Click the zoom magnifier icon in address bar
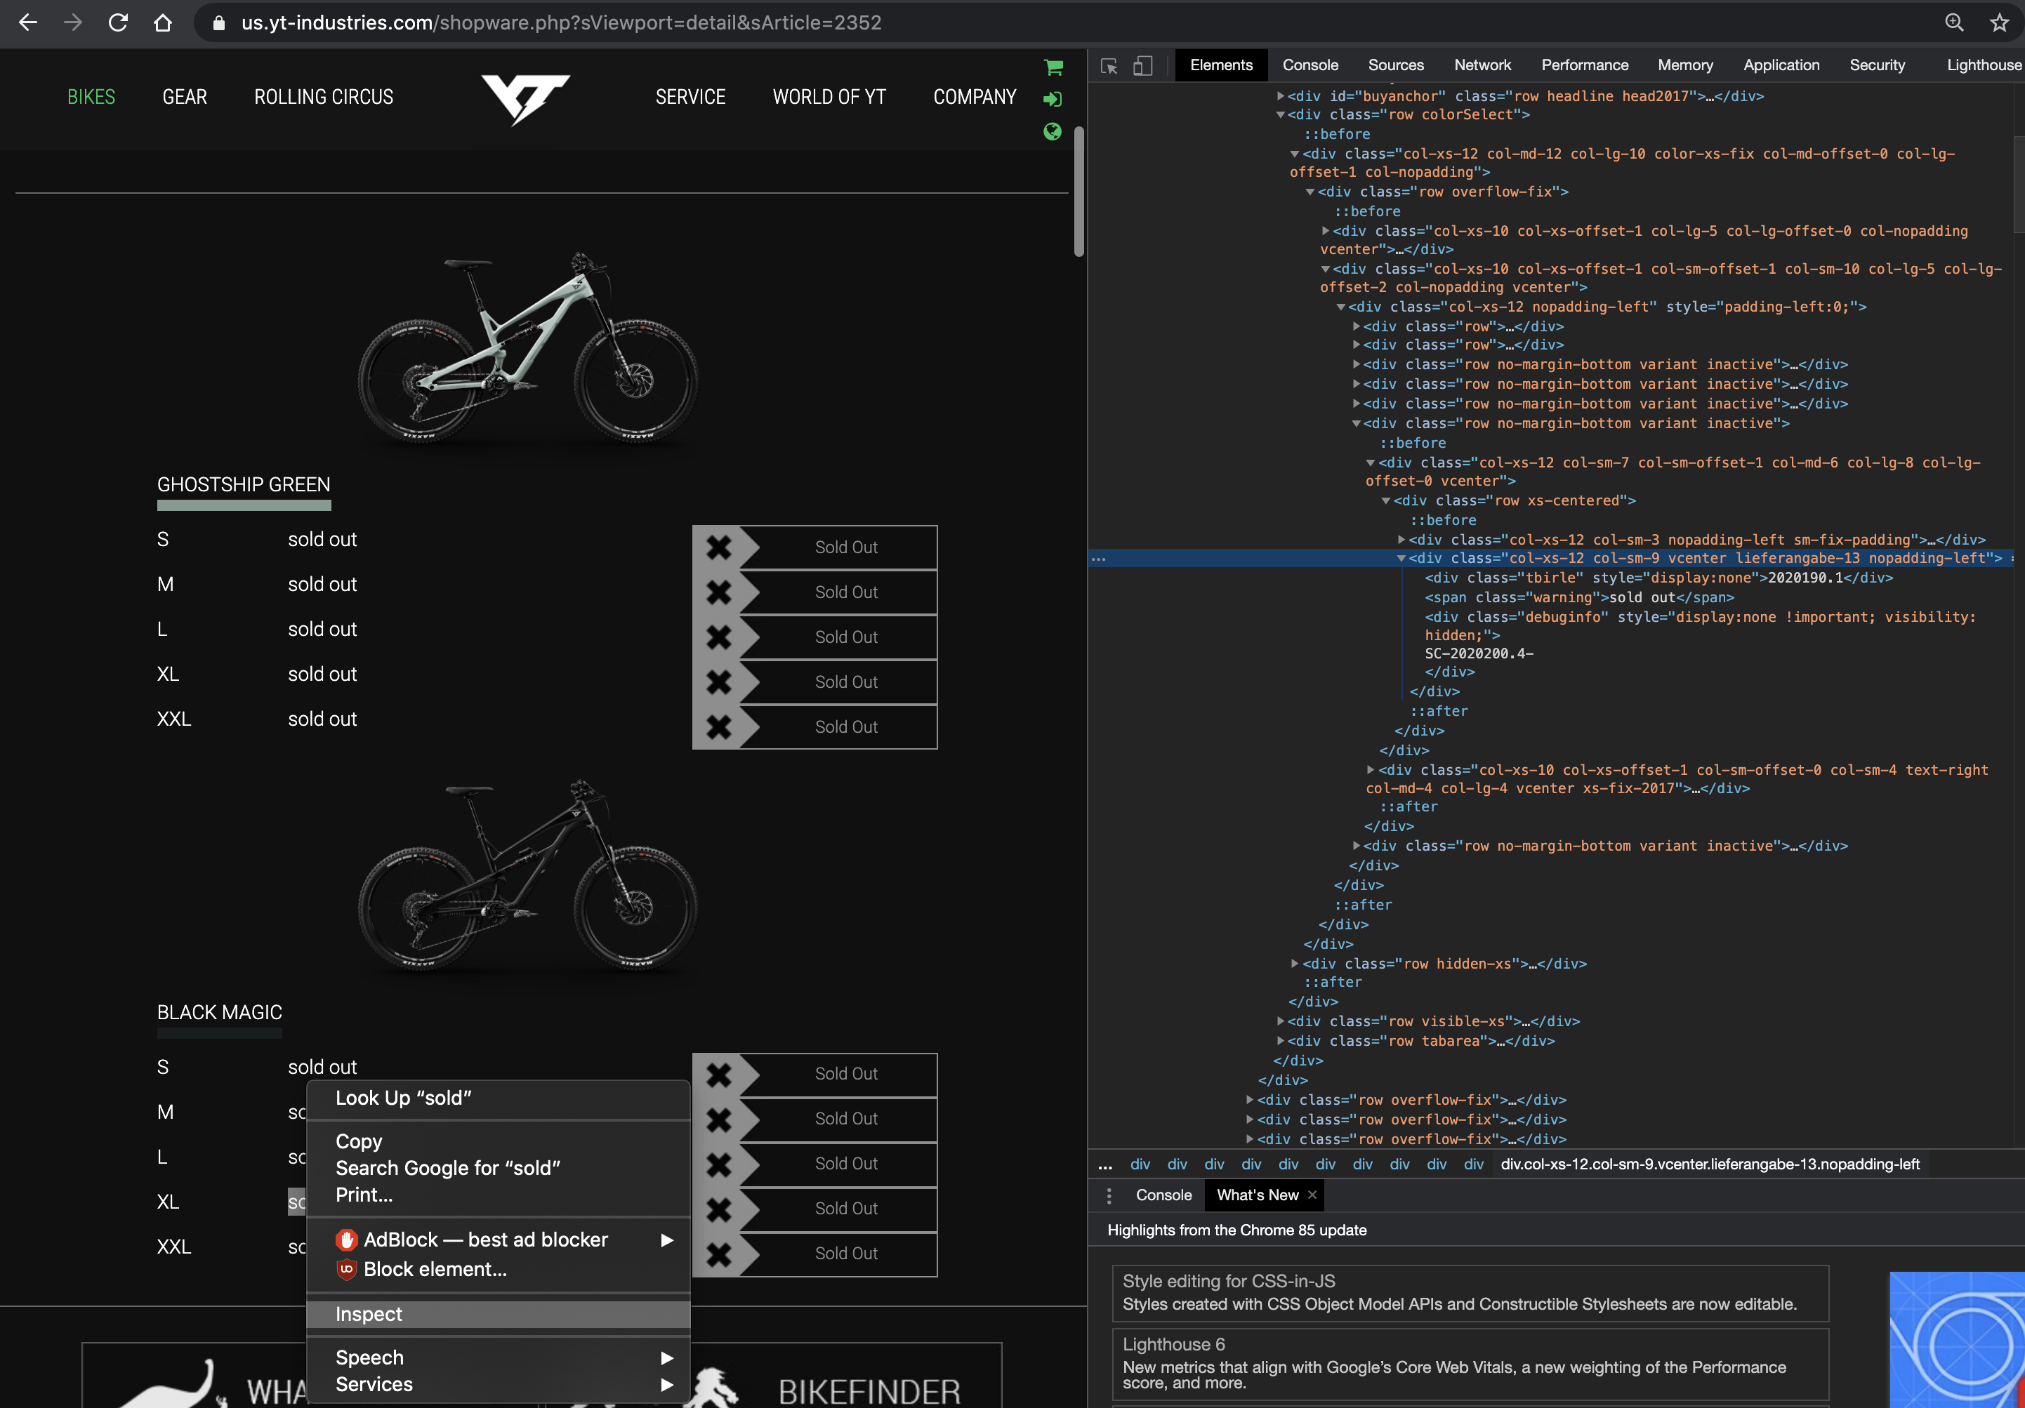Image resolution: width=2025 pixels, height=1408 pixels. pos(1953,23)
